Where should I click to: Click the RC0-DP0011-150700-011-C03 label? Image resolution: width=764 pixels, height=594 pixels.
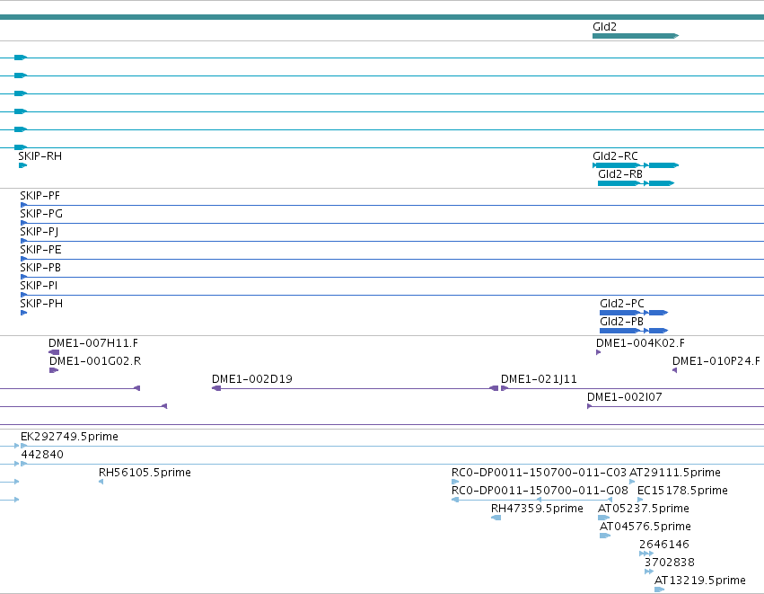(x=539, y=473)
